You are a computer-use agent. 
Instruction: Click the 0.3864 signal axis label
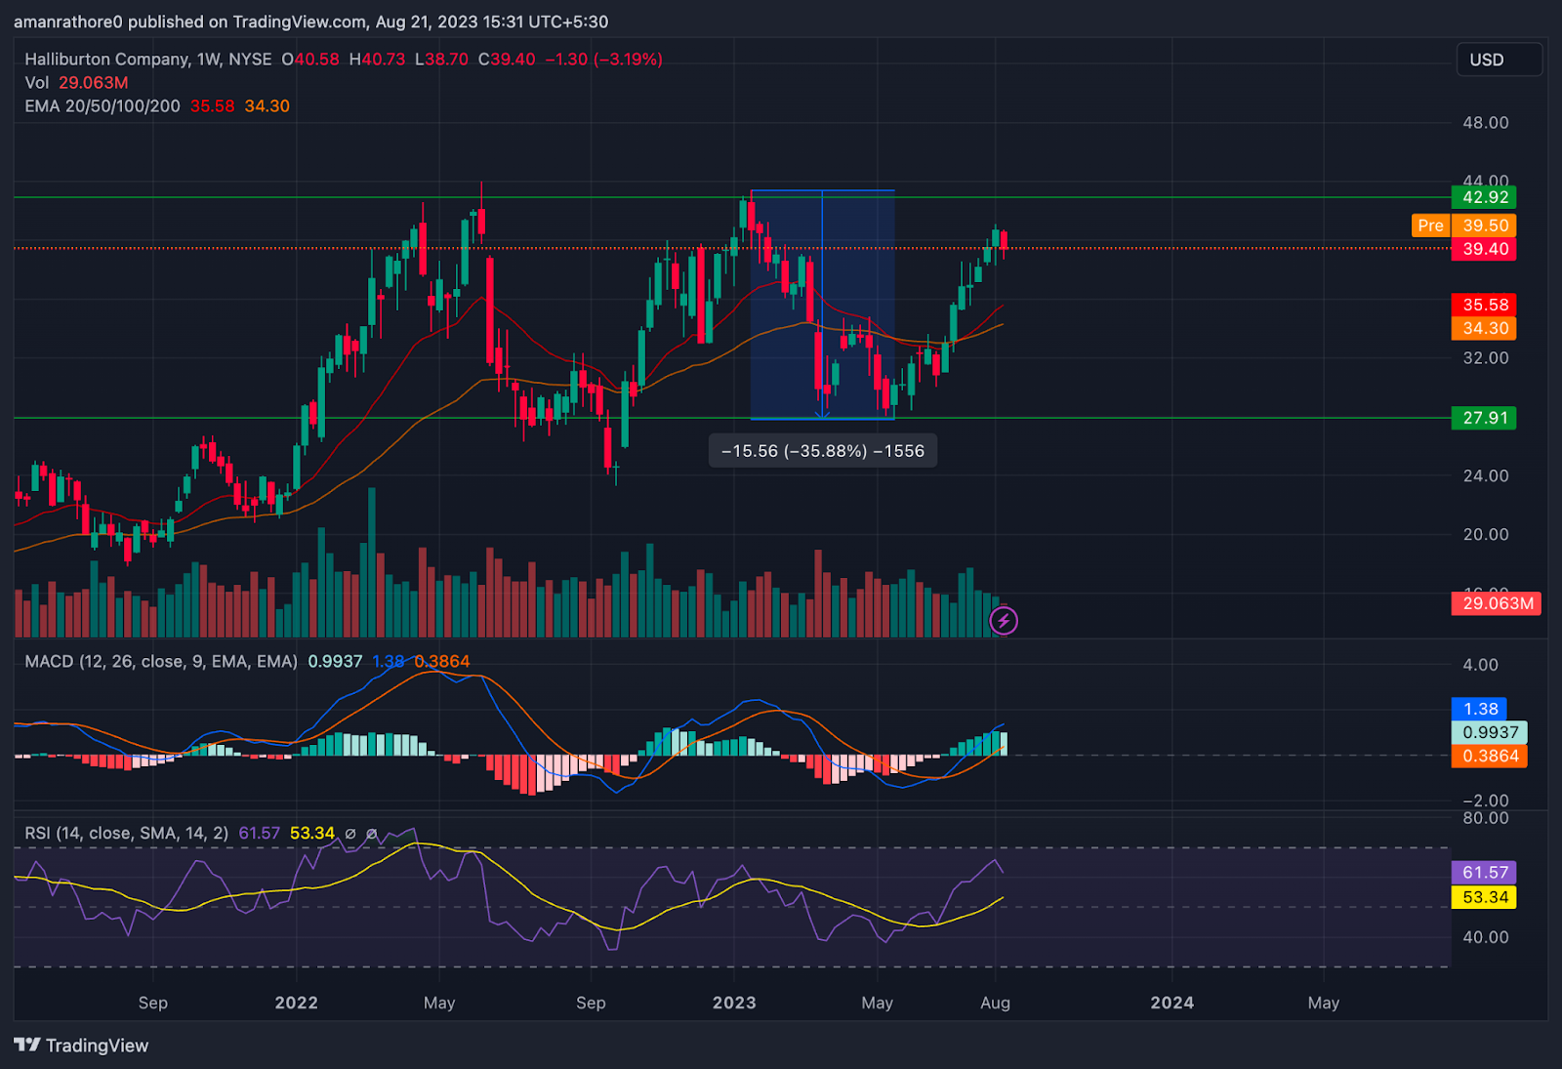[x=1490, y=756]
